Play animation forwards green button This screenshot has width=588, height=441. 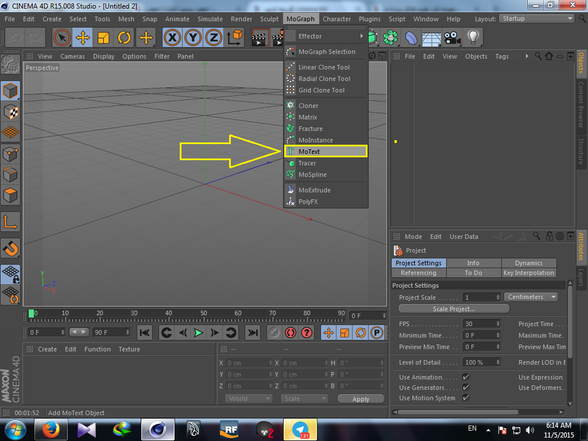198,332
